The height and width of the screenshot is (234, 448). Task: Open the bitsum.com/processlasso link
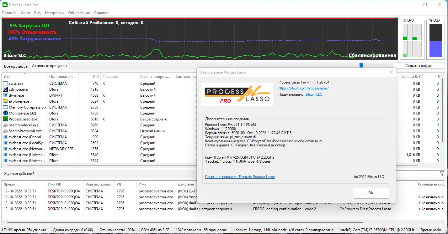click(303, 88)
